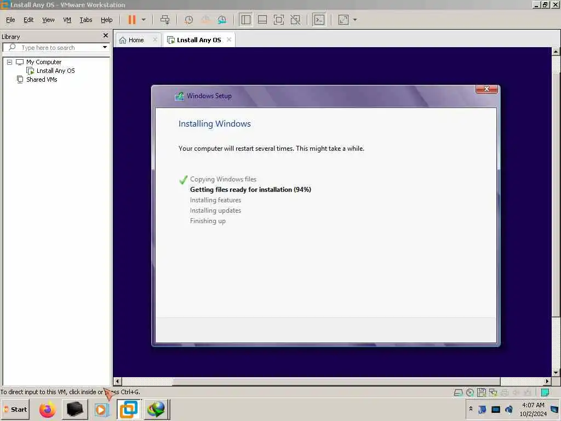The height and width of the screenshot is (421, 561).
Task: Pause the virtual machine
Action: coord(131,20)
